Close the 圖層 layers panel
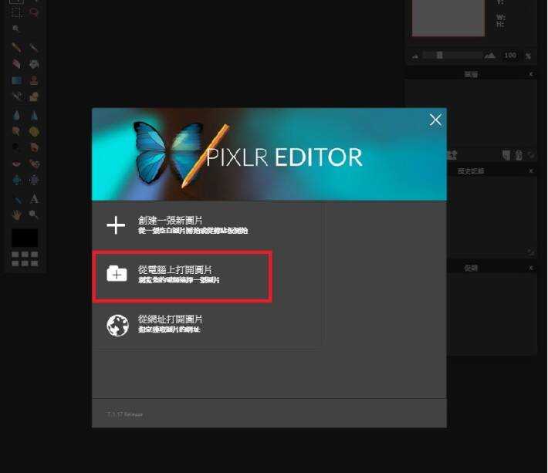Image resolution: width=548 pixels, height=473 pixels. pyautogui.click(x=531, y=74)
